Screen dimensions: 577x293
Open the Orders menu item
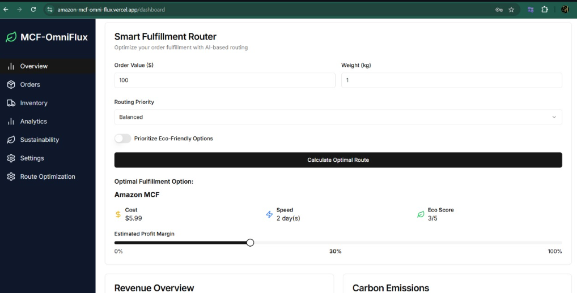[x=48, y=84]
